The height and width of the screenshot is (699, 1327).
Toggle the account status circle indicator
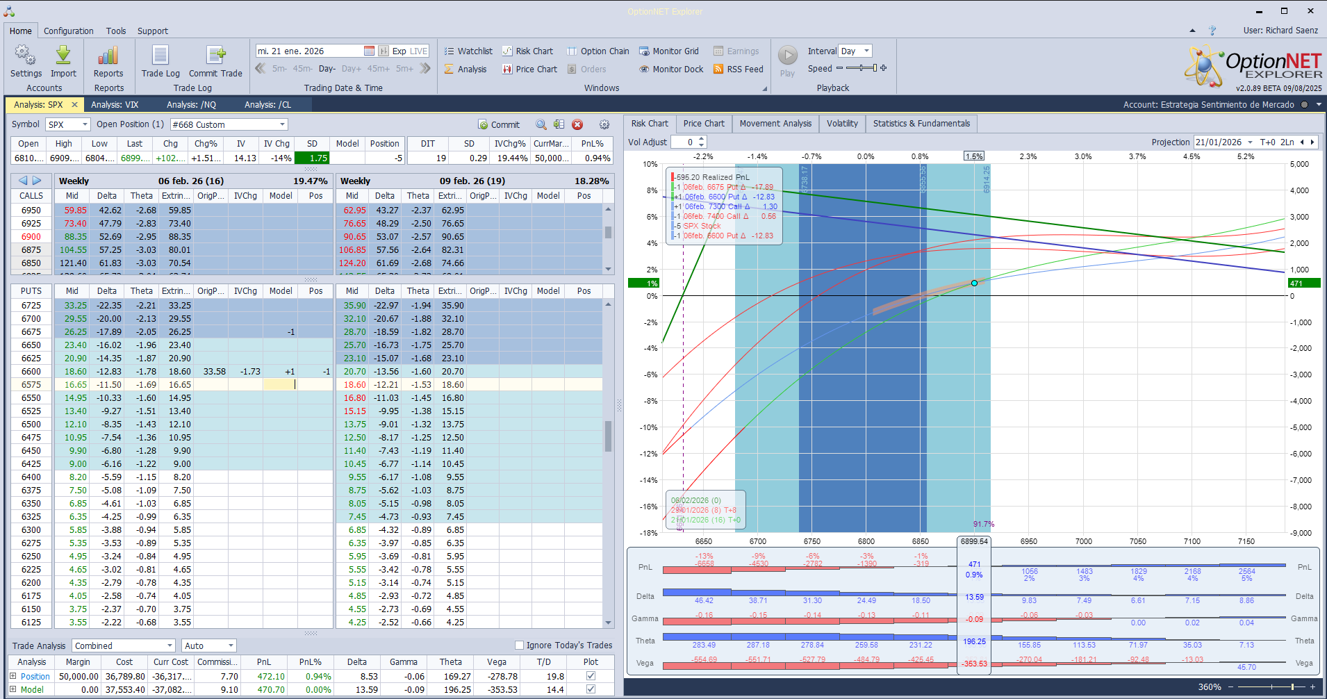[x=1304, y=105]
